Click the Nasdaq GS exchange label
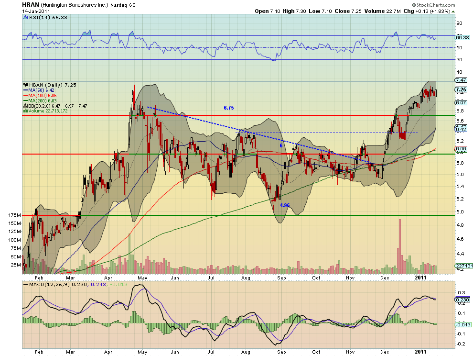The width and height of the screenshot is (473, 356). (x=123, y=5)
